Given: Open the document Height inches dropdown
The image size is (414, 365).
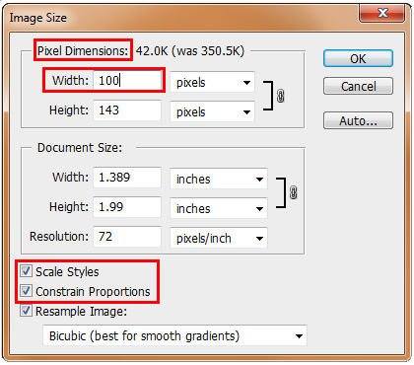Looking at the screenshot, I should pos(219,208).
